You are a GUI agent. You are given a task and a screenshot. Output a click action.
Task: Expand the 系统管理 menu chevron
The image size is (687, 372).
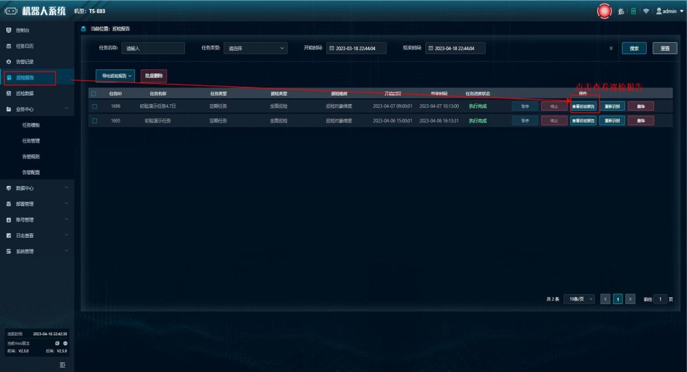[x=66, y=250]
